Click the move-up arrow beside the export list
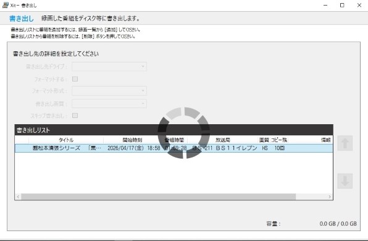This screenshot has height=241, width=368. 345,143
